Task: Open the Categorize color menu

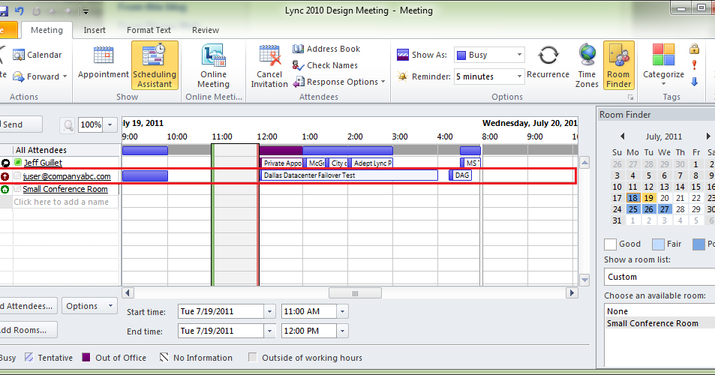Action: pos(663,64)
